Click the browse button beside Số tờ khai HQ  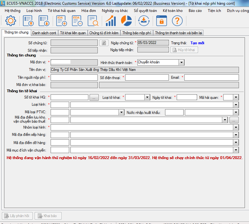tap(94, 98)
